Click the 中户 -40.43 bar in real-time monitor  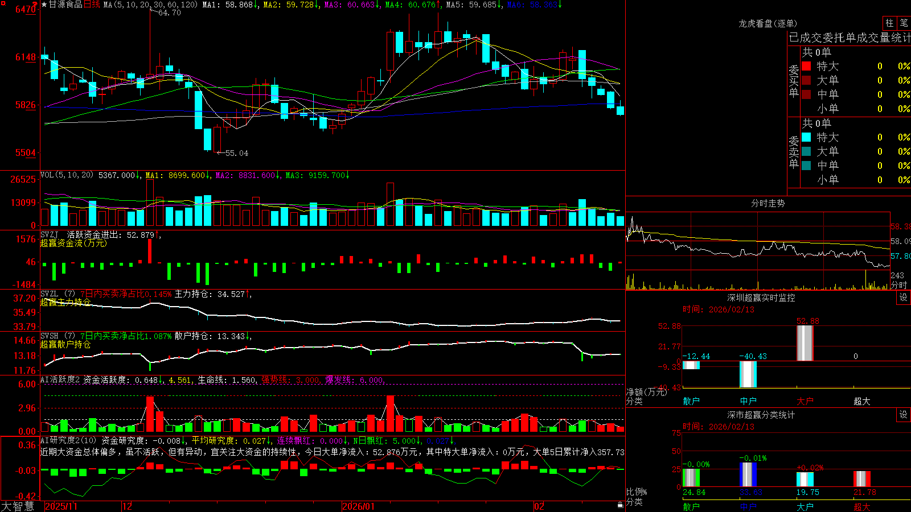(x=748, y=374)
